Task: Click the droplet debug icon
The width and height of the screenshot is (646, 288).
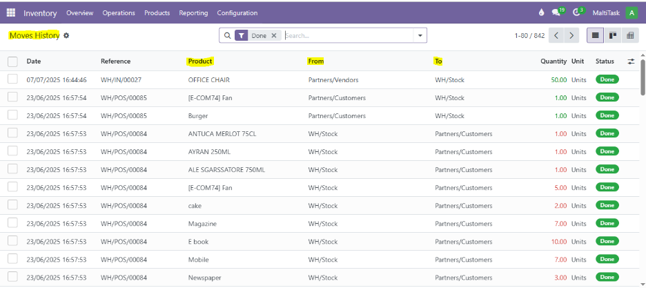Action: pyautogui.click(x=540, y=12)
